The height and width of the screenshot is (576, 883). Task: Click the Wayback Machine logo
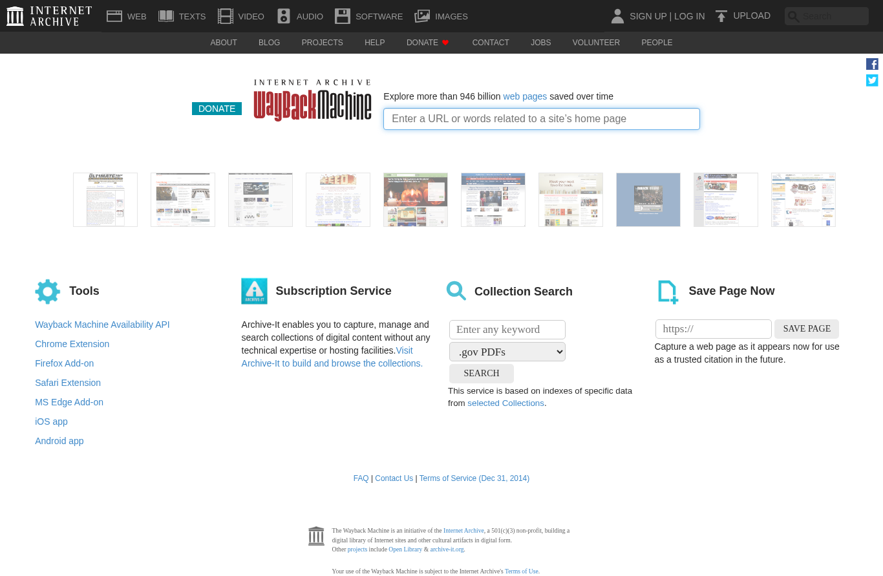(x=313, y=100)
